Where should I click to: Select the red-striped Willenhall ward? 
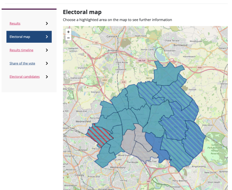tap(99, 136)
